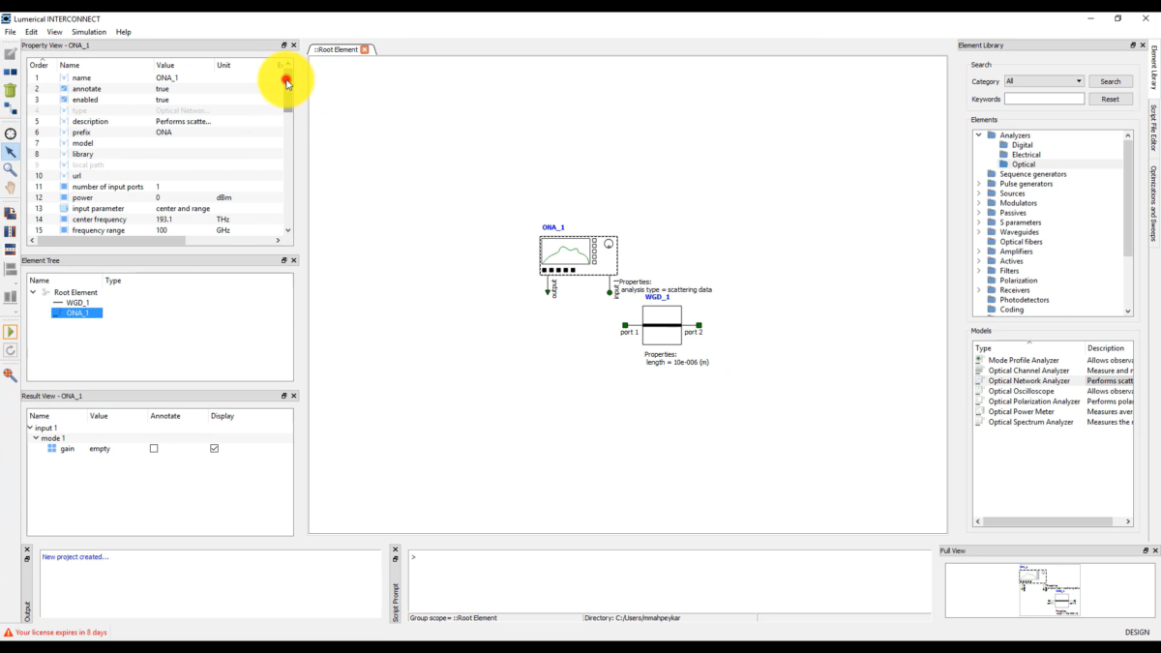This screenshot has height=653, width=1161.
Task: Click the center frequency value 193.1
Action: point(164,220)
